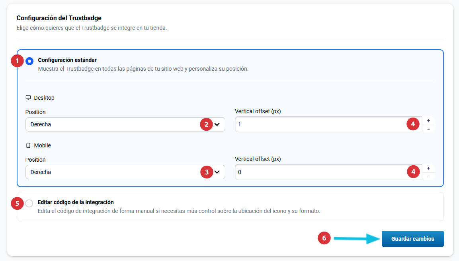Click the red number 3 badge

[x=206, y=172]
